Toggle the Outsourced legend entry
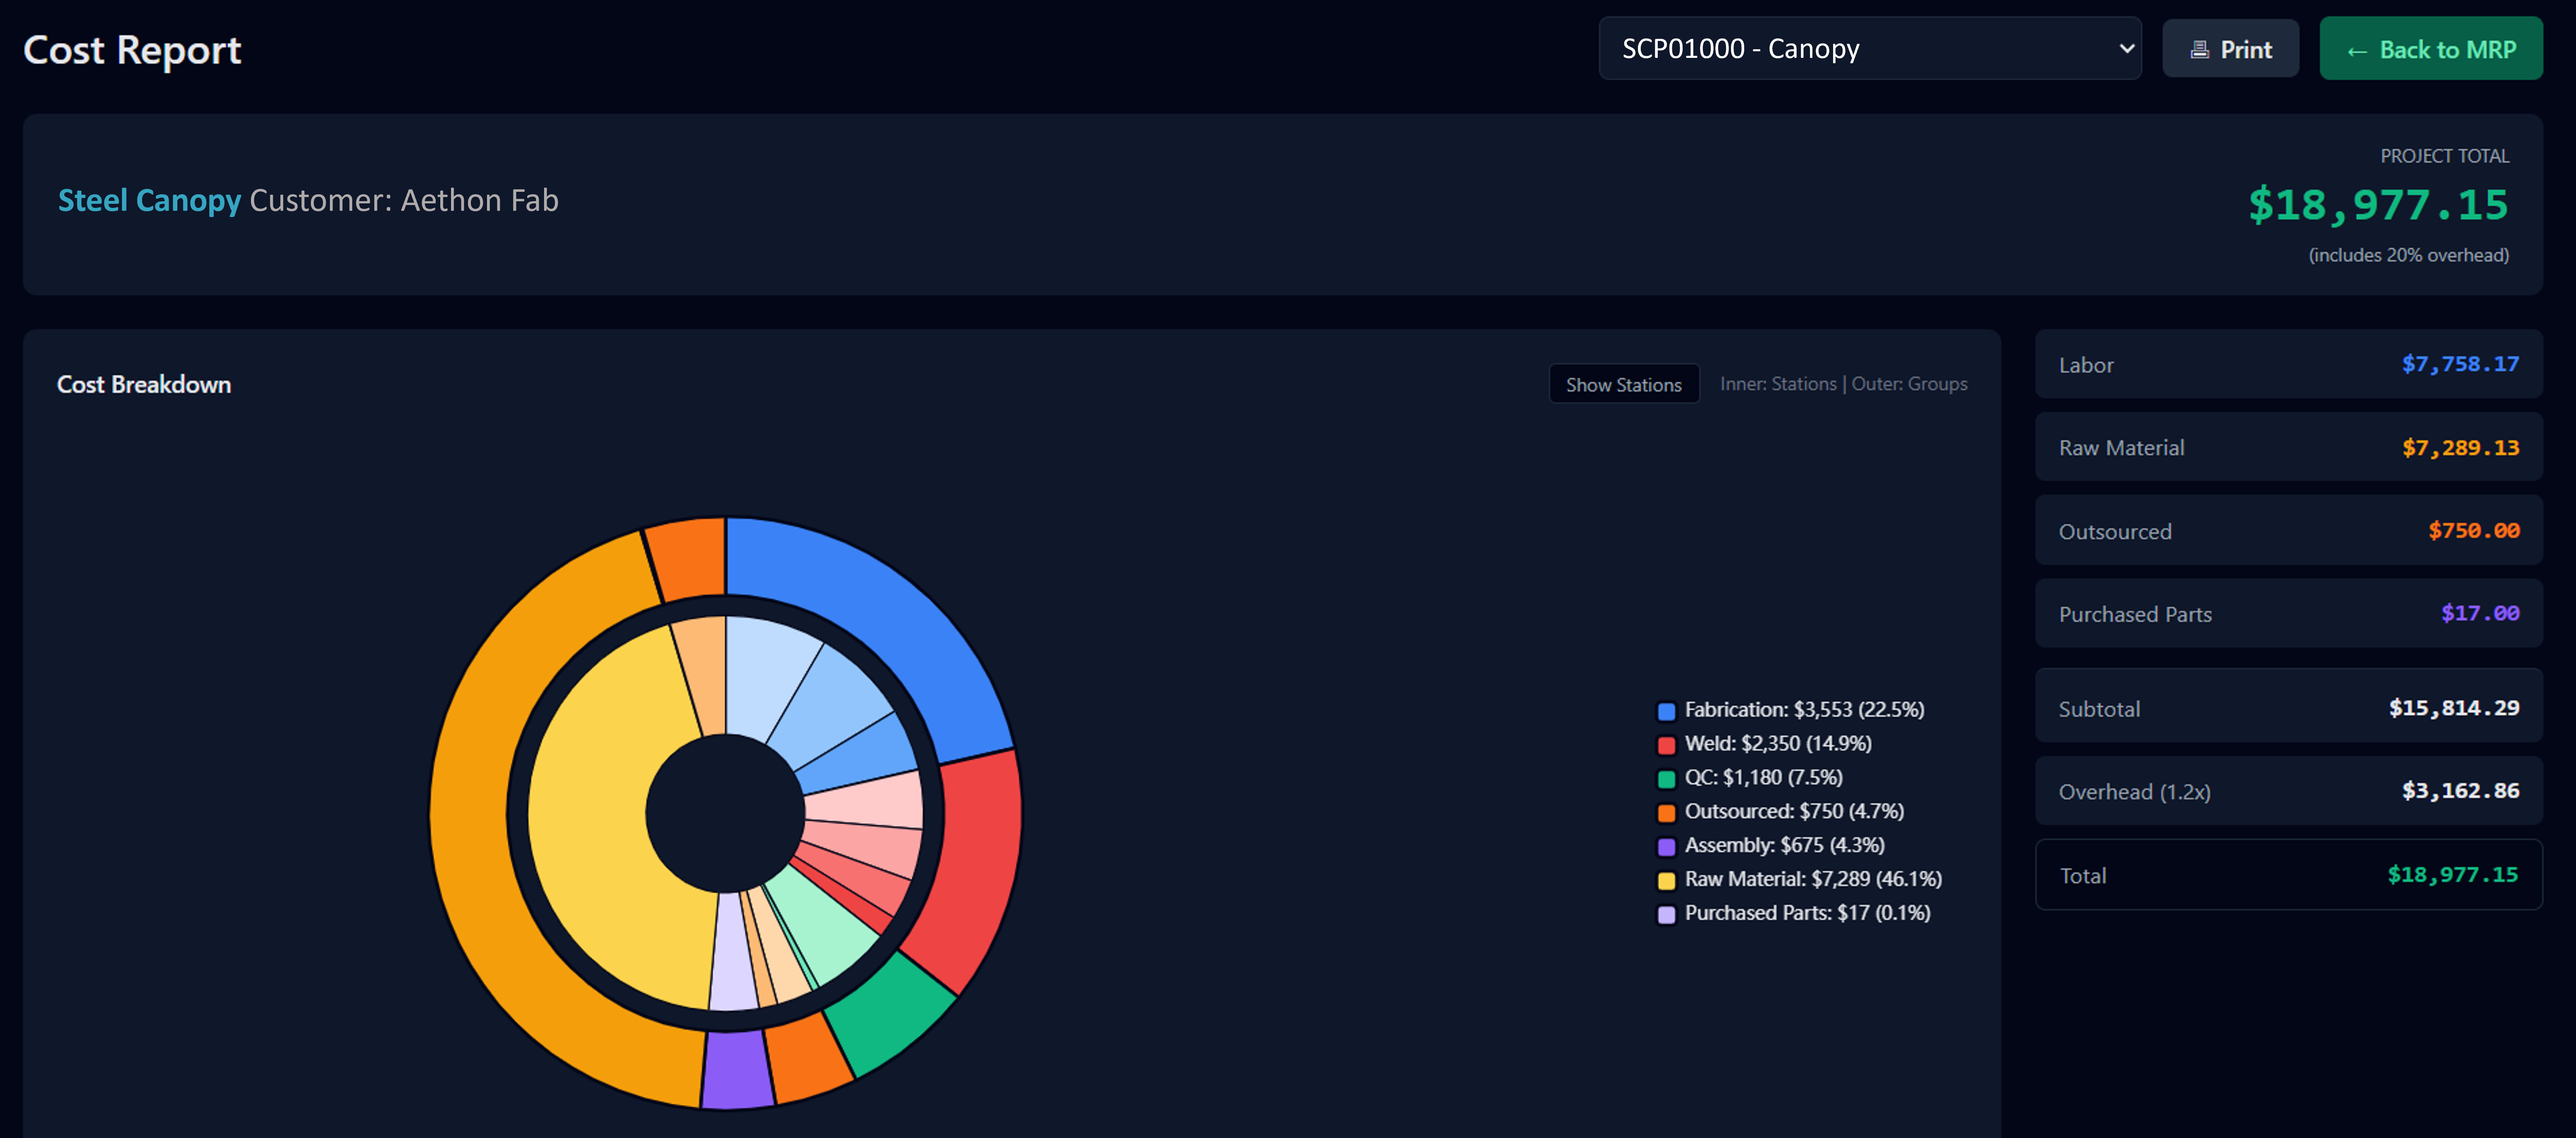 click(1781, 811)
